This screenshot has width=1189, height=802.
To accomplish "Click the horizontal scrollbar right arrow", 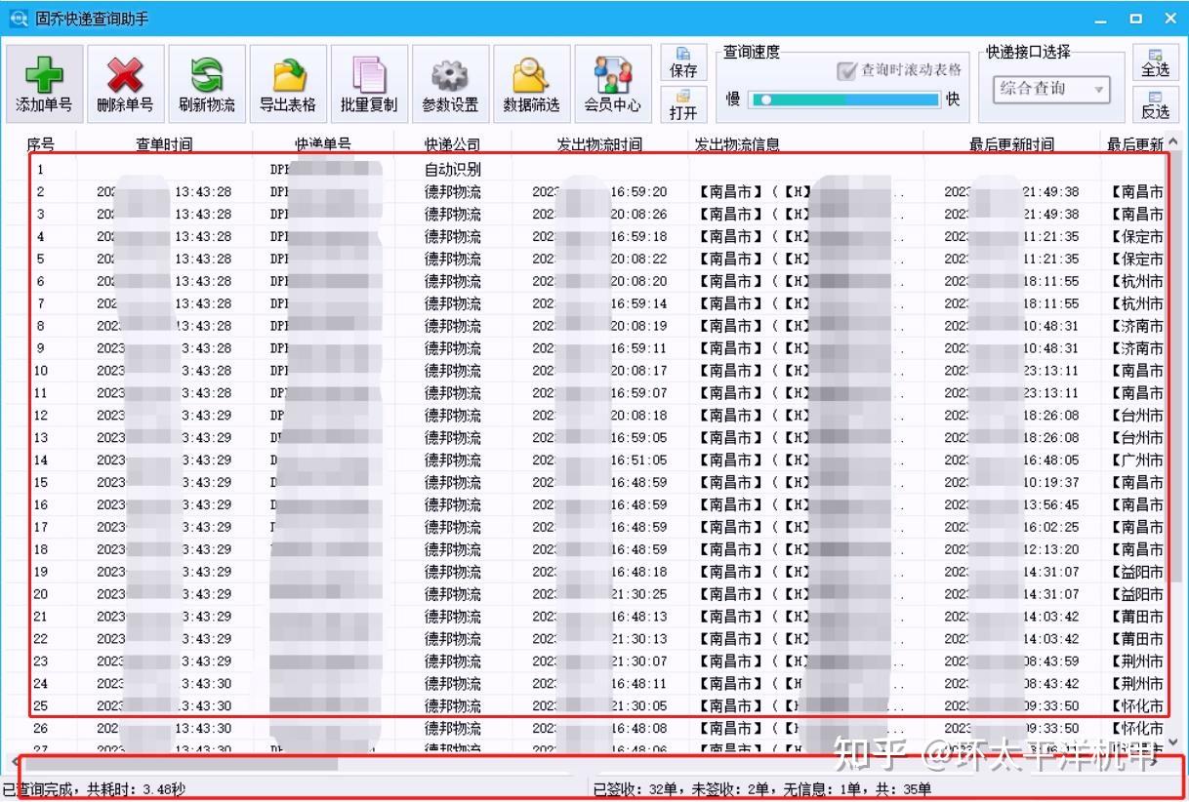I will [x=1156, y=764].
